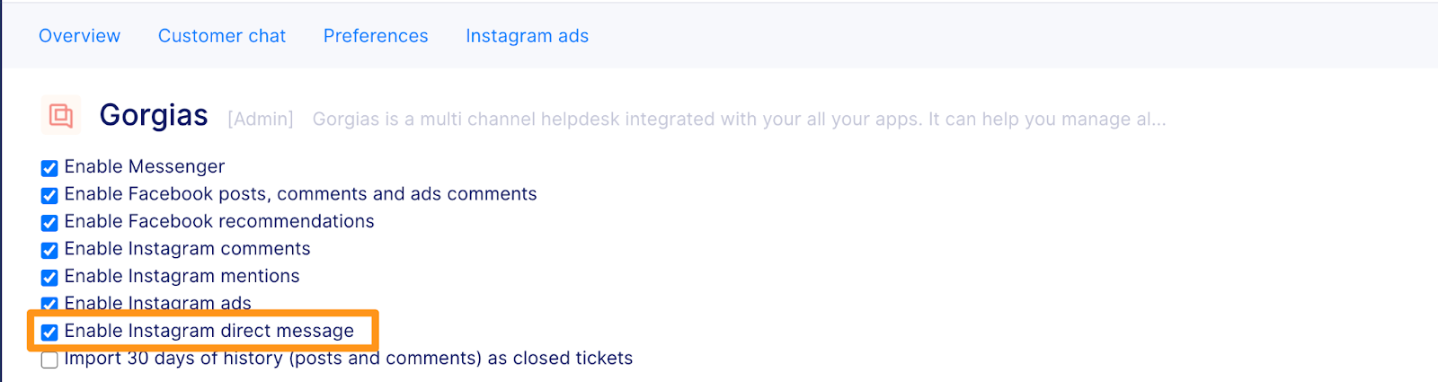Open the Overview tab

(79, 36)
